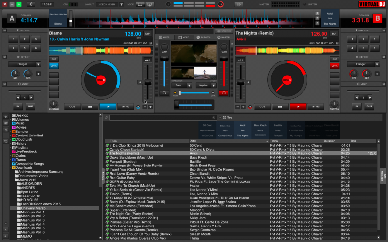This screenshot has width=388, height=242.
Task: Set loop IN point on deck A
Action: click(18, 106)
